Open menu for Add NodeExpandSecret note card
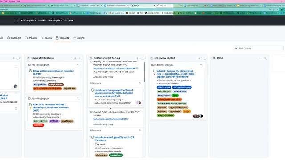Screen dimensions: 285x160 coord(140,112)
